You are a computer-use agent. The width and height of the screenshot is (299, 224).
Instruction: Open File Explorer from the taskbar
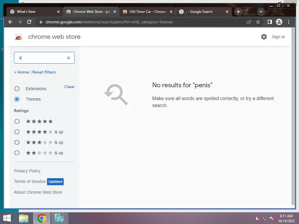tap(24, 218)
